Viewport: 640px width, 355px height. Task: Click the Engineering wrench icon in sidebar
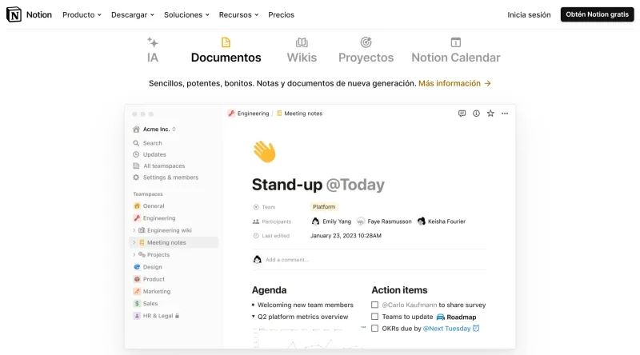[137, 218]
